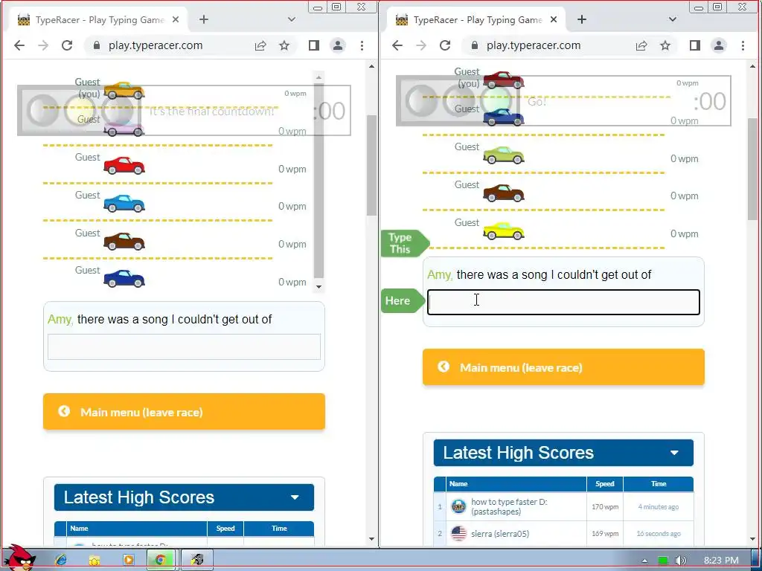View site info lock icon in the left window

(96, 45)
